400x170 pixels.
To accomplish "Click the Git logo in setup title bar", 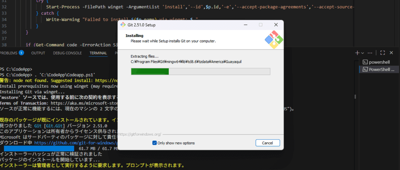I will (124, 25).
